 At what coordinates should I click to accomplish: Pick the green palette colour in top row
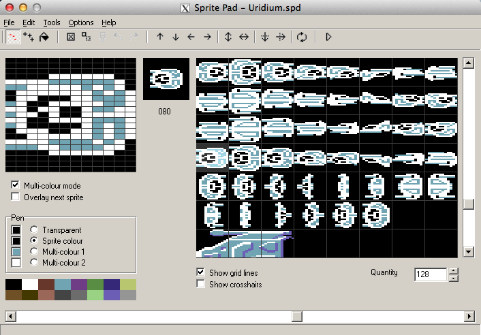pyautogui.click(x=95, y=285)
